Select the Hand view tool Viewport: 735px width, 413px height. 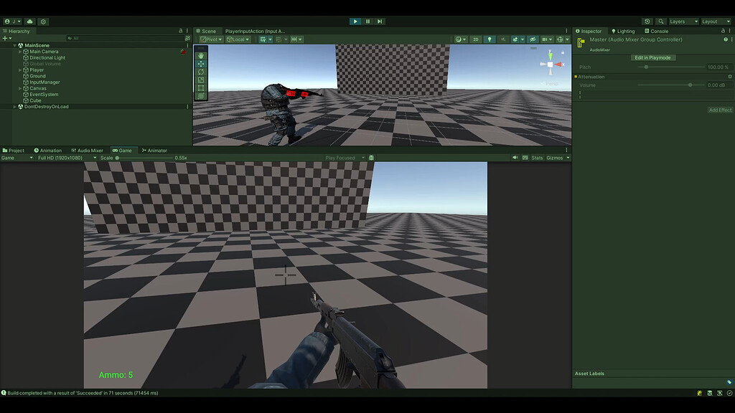tap(201, 56)
